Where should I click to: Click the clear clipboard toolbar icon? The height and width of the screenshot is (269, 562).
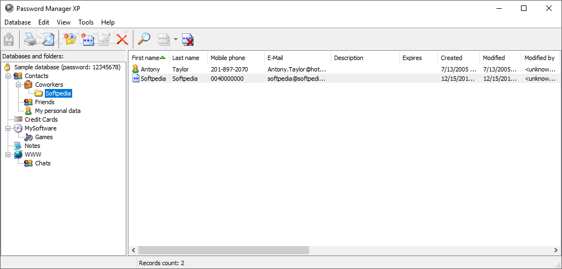coord(188,39)
